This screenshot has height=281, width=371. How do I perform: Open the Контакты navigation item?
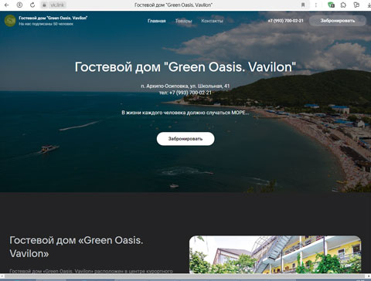click(x=212, y=21)
